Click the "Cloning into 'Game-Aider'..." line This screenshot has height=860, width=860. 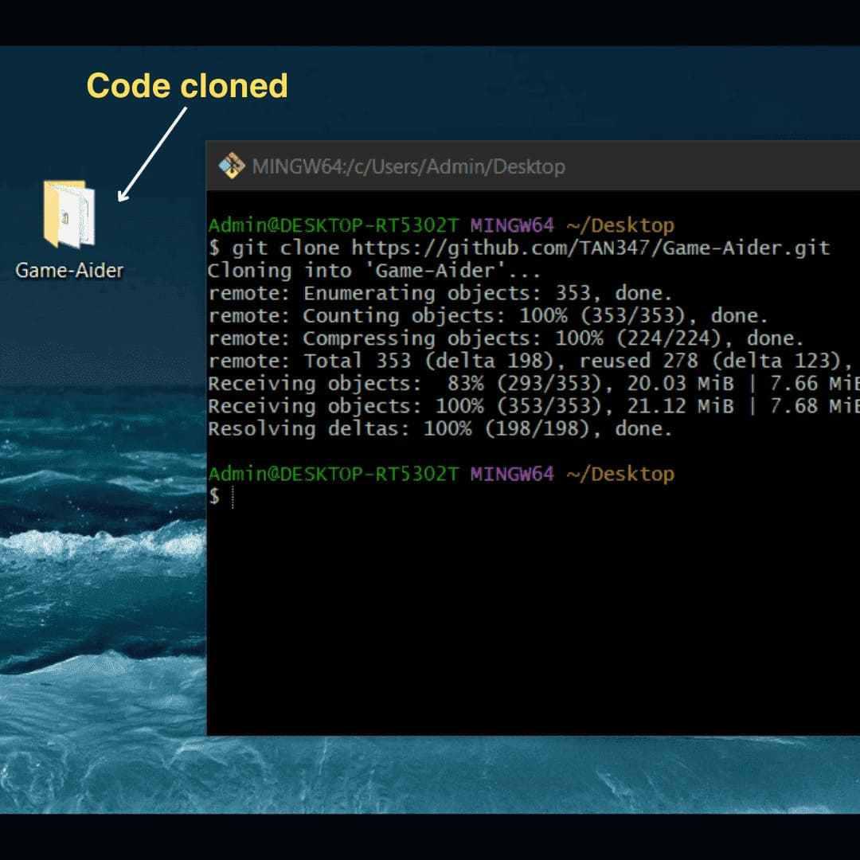pyautogui.click(x=374, y=271)
